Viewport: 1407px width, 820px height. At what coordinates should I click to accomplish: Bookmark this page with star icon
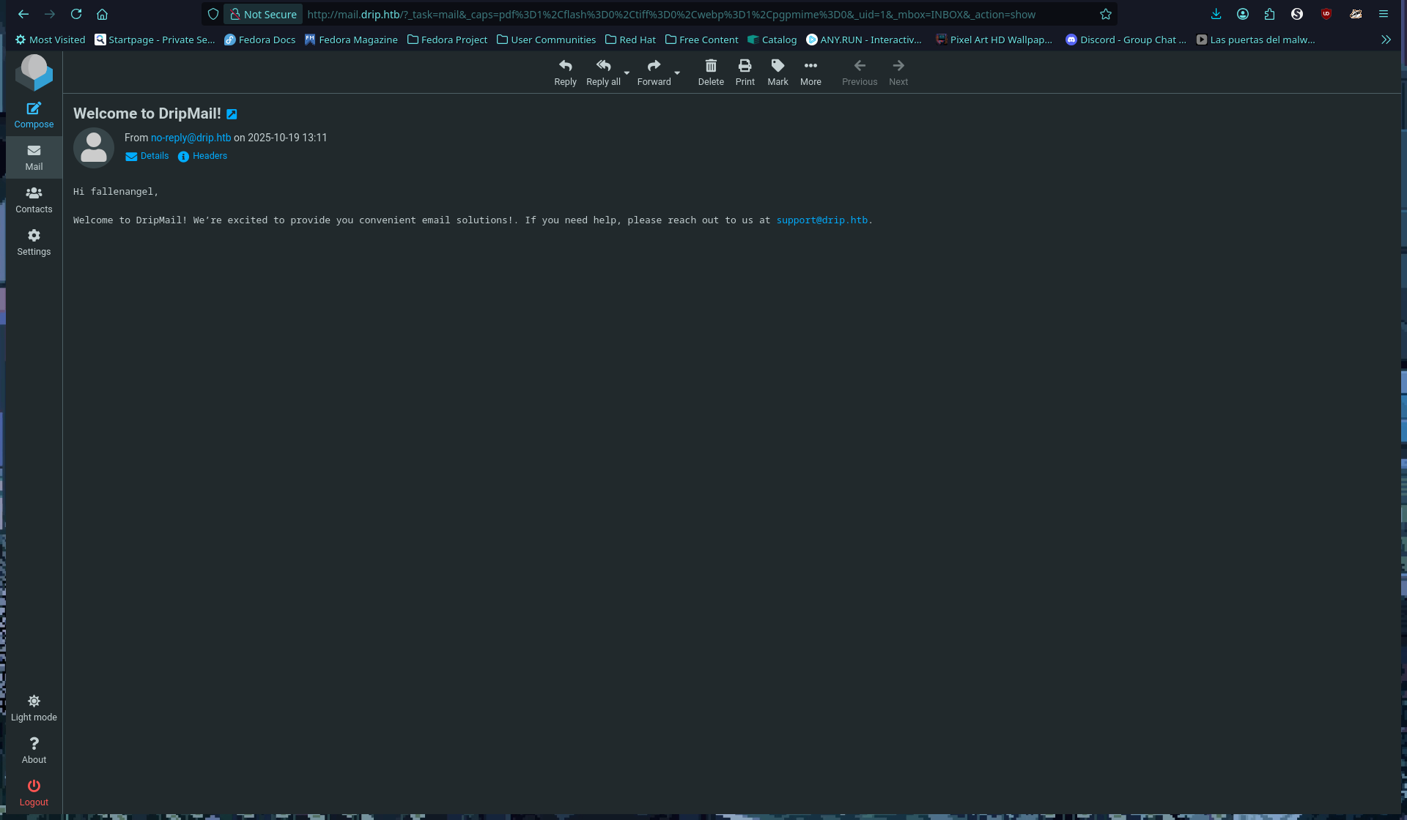pyautogui.click(x=1105, y=15)
